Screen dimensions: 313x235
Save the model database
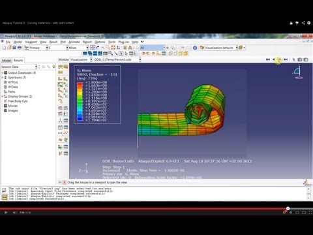14,48
